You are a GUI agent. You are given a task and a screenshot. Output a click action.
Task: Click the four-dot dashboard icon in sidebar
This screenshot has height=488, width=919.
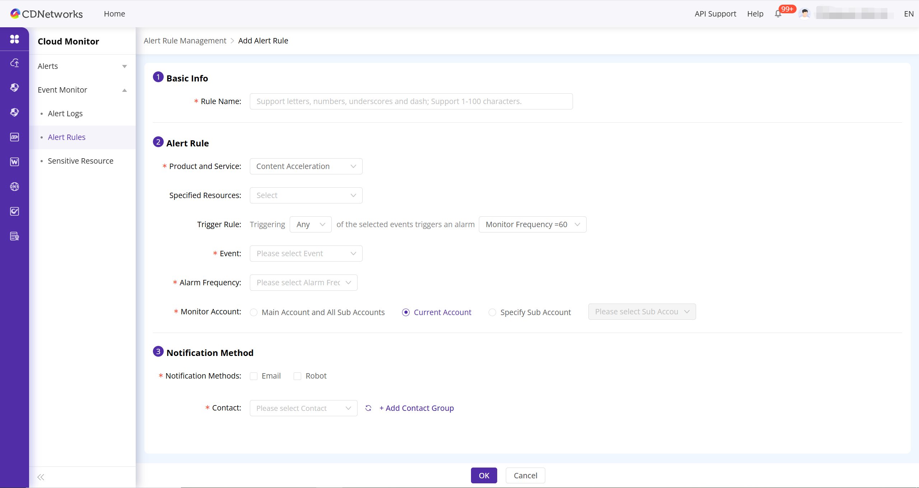click(14, 39)
